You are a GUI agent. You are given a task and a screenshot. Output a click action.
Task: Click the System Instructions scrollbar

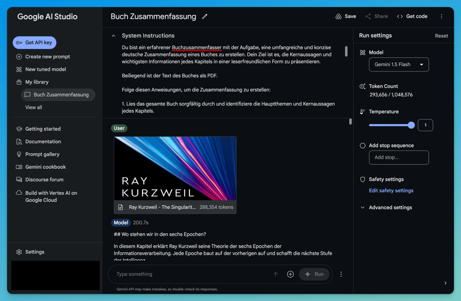click(346, 51)
